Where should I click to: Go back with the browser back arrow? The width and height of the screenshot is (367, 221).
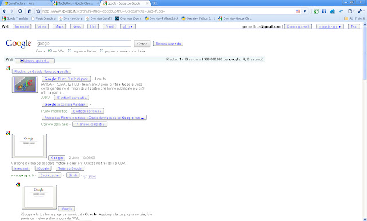tap(5, 11)
